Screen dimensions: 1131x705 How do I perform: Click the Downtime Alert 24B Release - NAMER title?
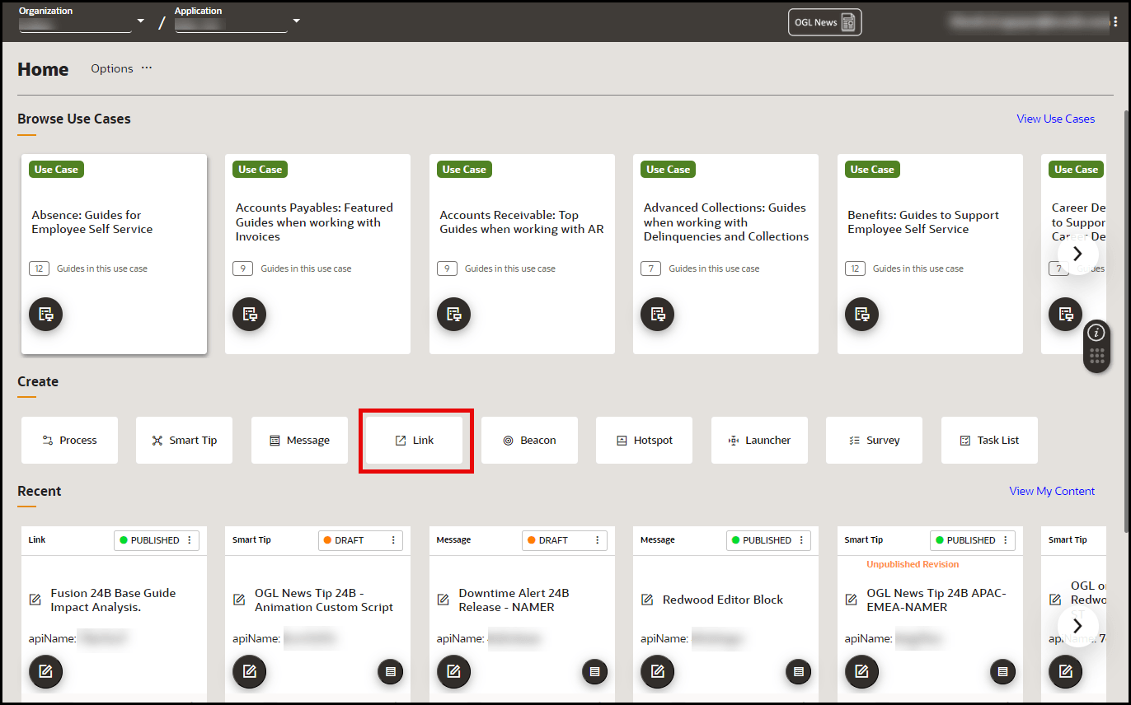(x=514, y=600)
